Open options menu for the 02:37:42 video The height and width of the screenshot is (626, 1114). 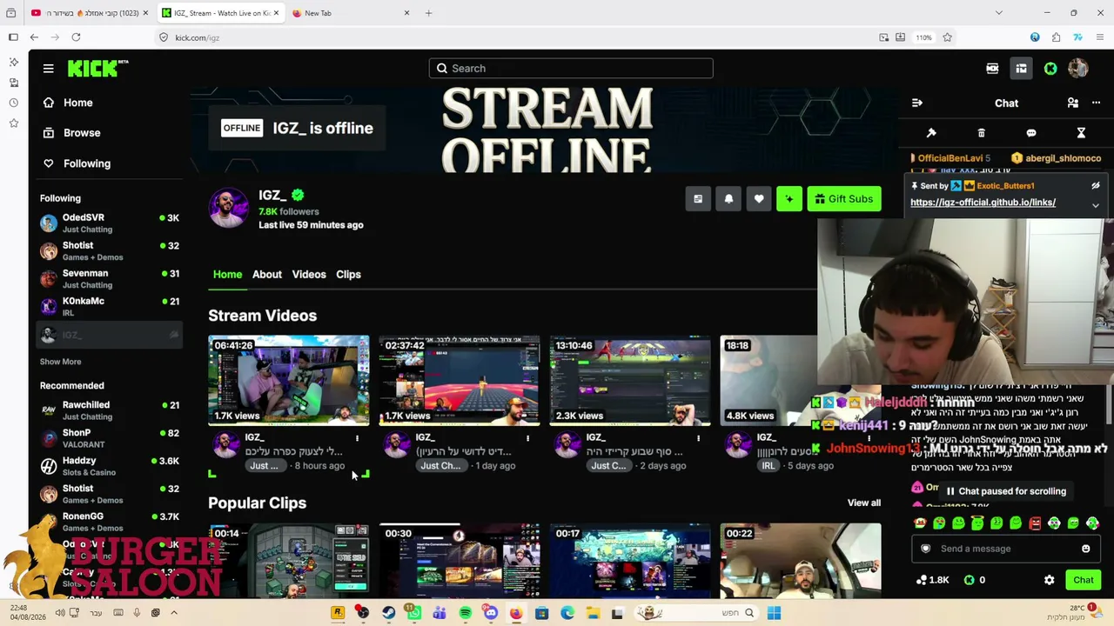(527, 438)
